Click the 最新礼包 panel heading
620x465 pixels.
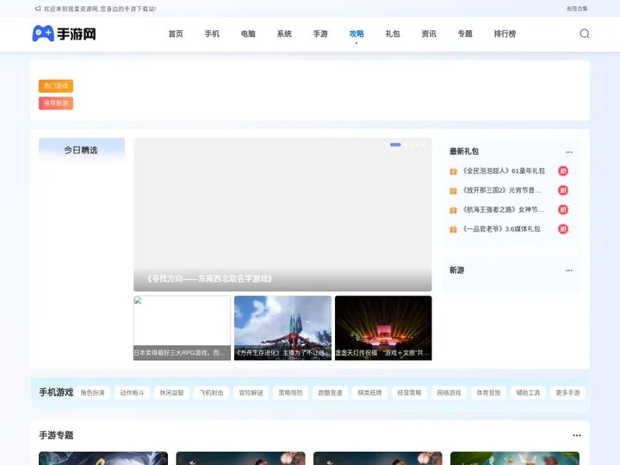(464, 152)
